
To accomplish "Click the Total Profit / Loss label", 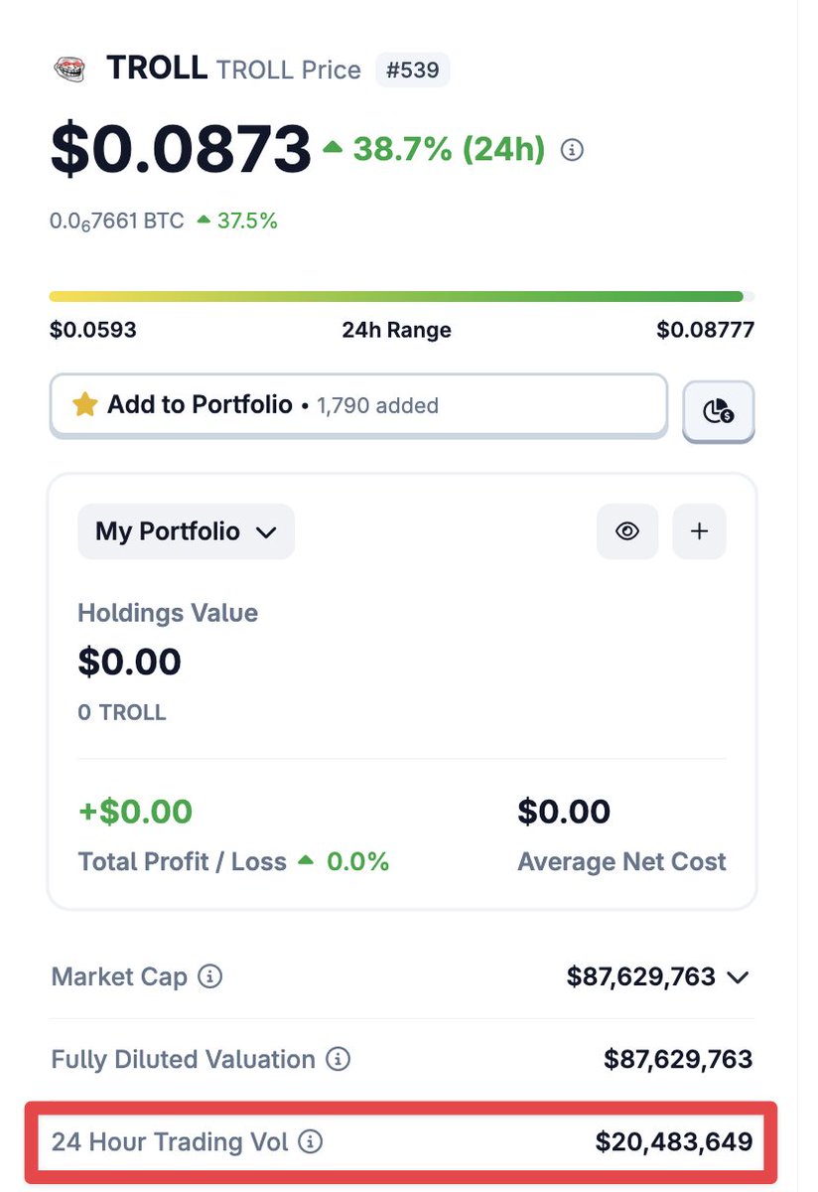I will 182,861.
